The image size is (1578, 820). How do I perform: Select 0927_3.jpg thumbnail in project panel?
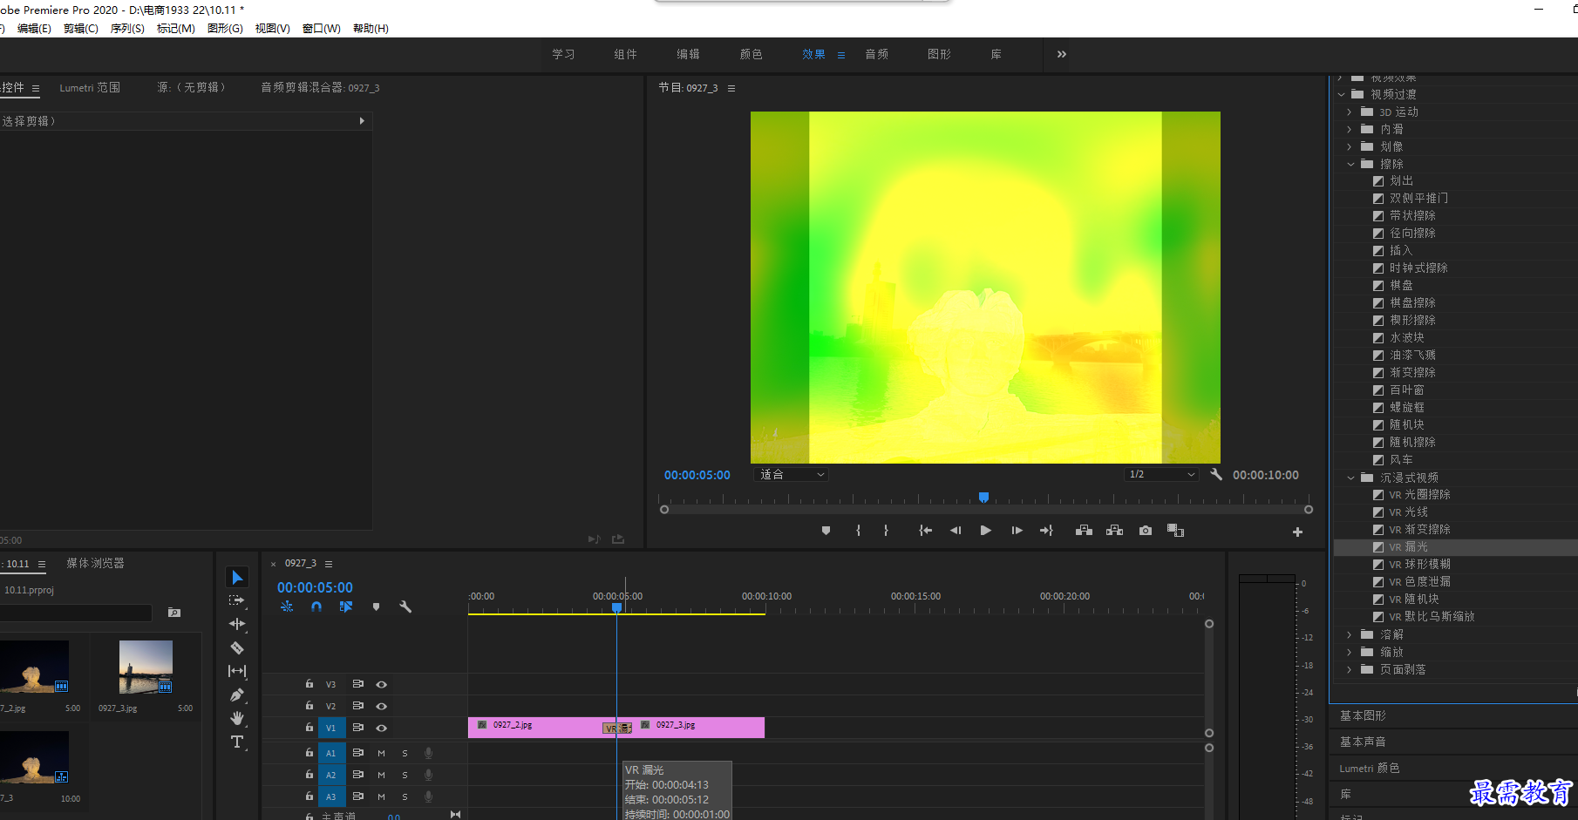[146, 667]
